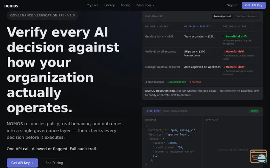270x168 pixels.
Task: Click the LIVE DEMO badge
Action: click(153, 111)
